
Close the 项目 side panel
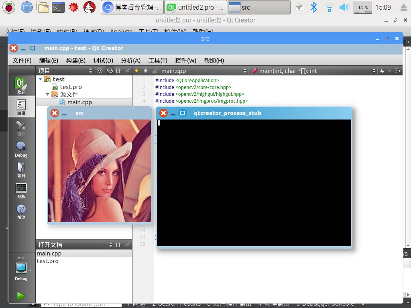[127, 71]
